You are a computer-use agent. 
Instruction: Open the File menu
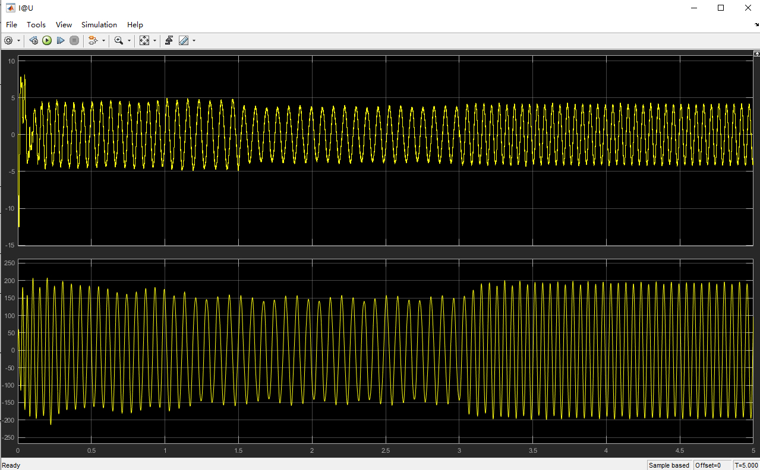click(x=11, y=24)
